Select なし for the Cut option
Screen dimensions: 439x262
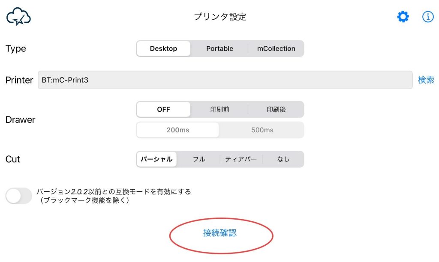[283, 159]
